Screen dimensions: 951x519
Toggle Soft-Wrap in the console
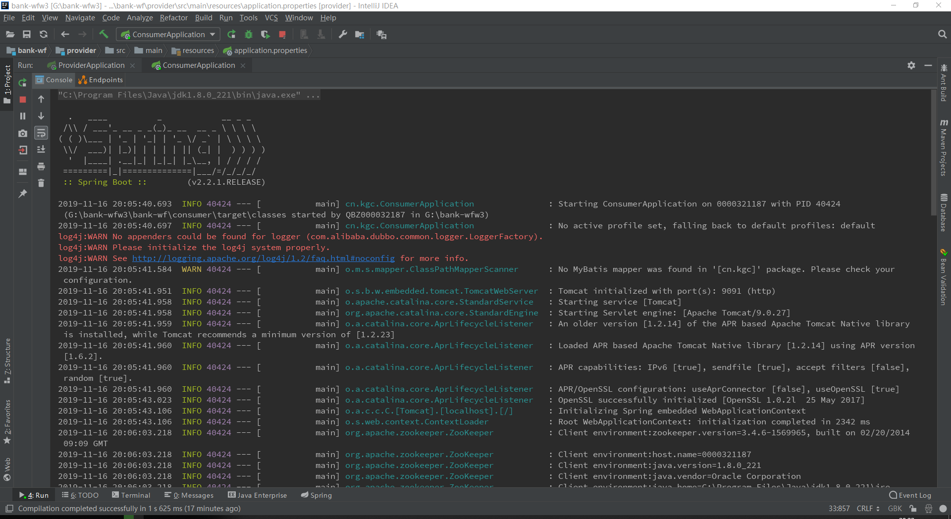(x=41, y=133)
